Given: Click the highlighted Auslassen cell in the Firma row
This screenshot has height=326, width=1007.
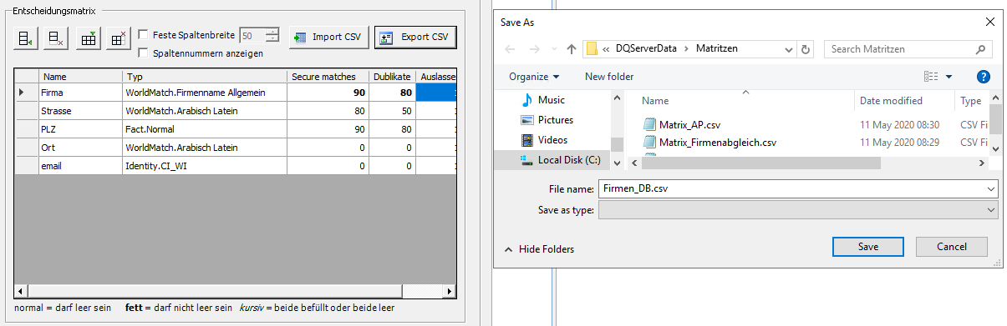Looking at the screenshot, I should 436,93.
